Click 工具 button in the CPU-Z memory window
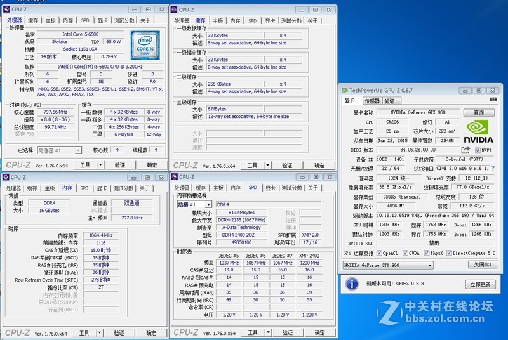The image size is (508, 340). coord(84,333)
